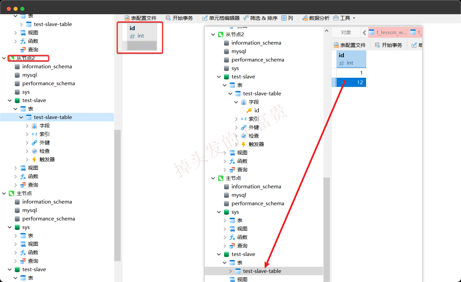
Task: Click 触发器 lightning icon in the inset tree
Action: click(244, 144)
